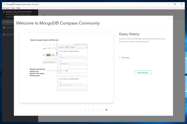Minimize the MongoDB Compass window
This screenshot has width=187, height=124.
168,4
